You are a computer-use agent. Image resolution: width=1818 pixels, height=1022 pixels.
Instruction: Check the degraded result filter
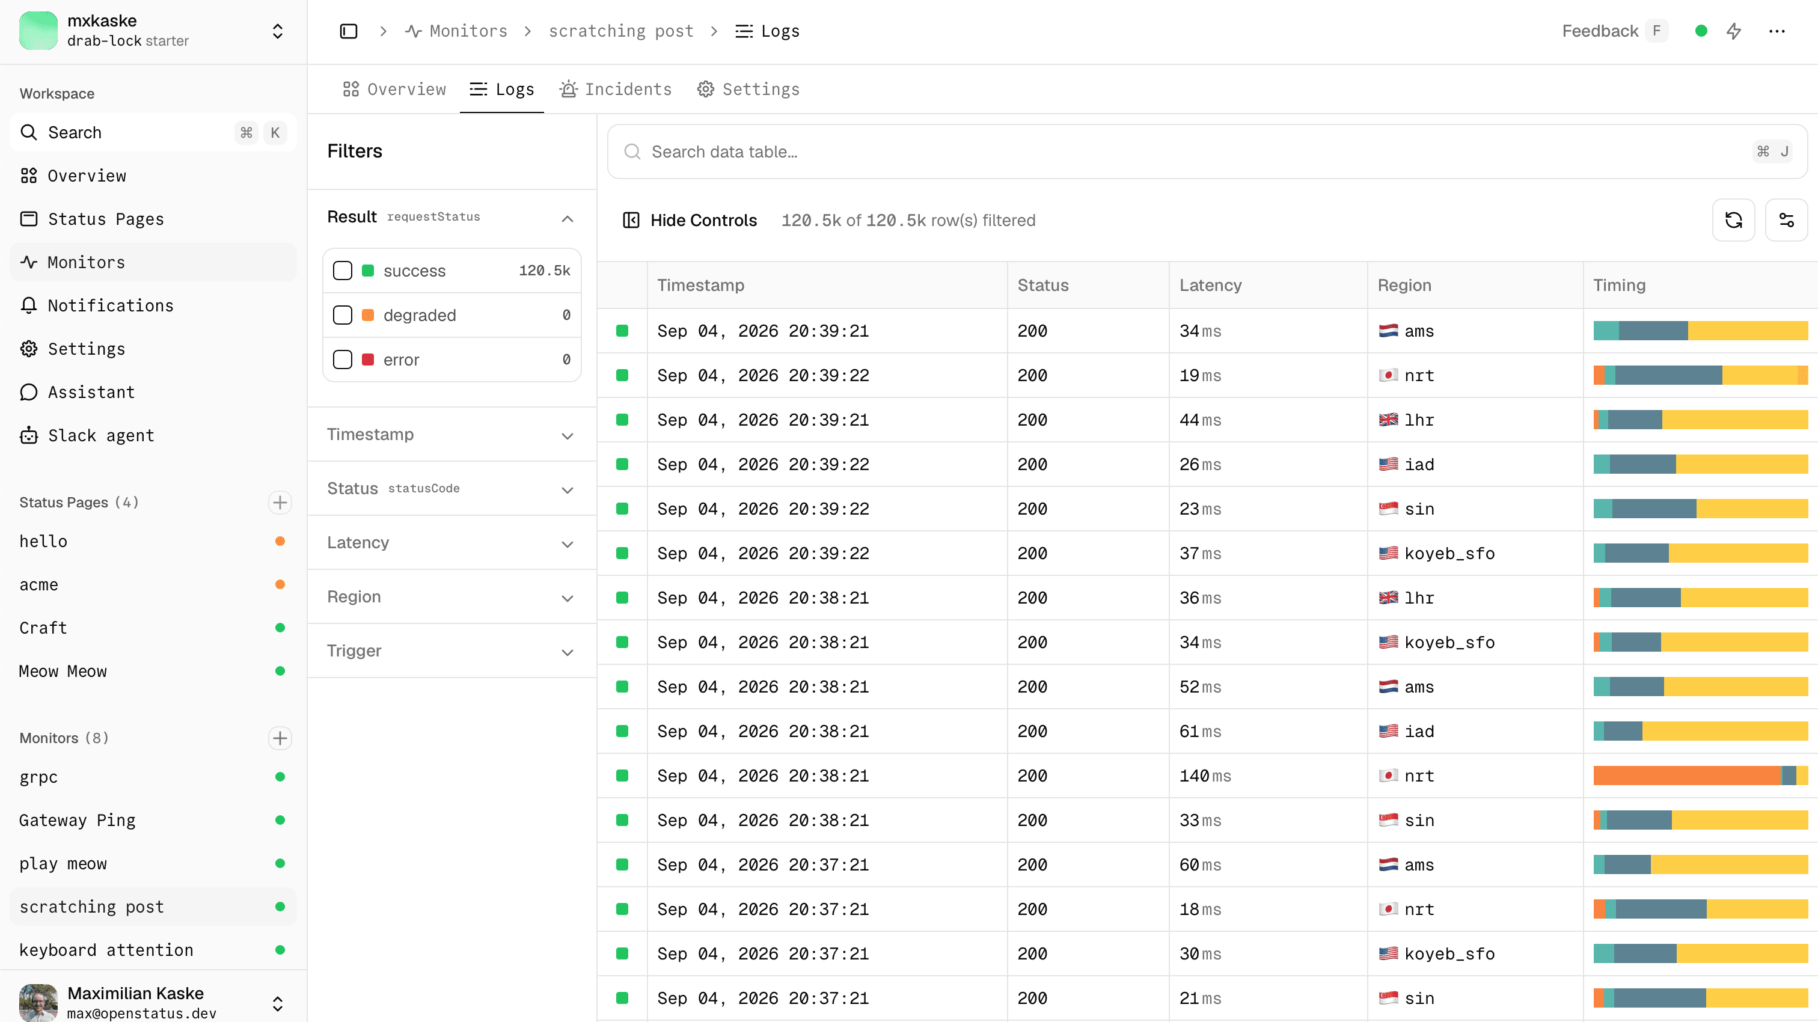pos(343,316)
